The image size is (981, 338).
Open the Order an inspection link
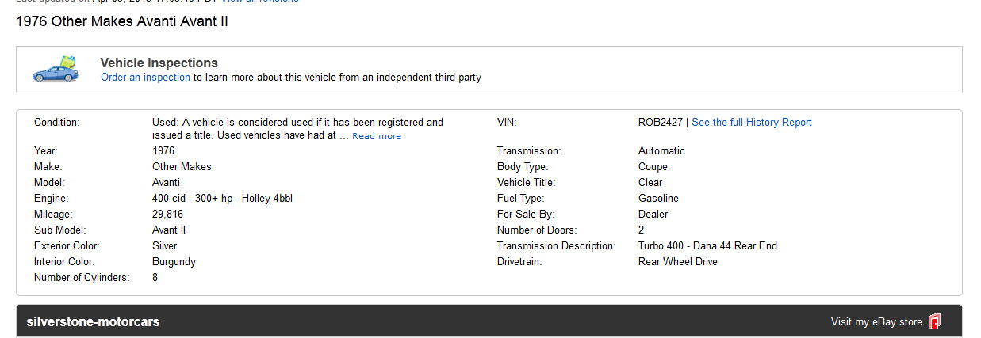pyautogui.click(x=145, y=78)
